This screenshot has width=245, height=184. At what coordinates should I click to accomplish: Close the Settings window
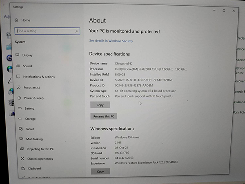coord(234,11)
